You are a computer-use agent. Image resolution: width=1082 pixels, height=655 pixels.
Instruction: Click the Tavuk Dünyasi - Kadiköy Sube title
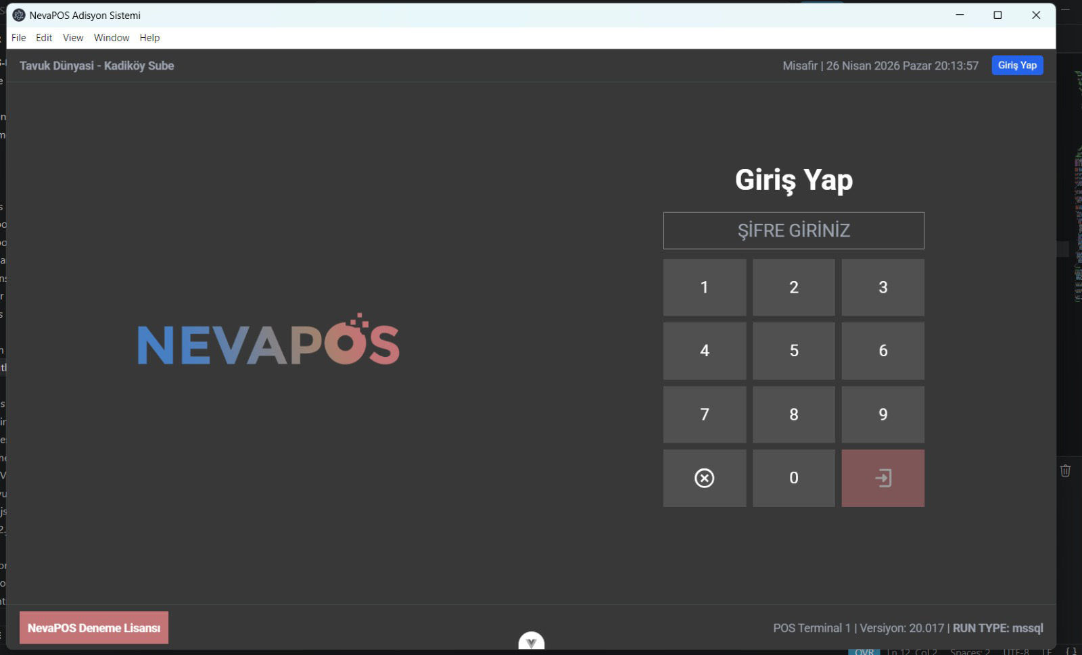[x=97, y=66]
